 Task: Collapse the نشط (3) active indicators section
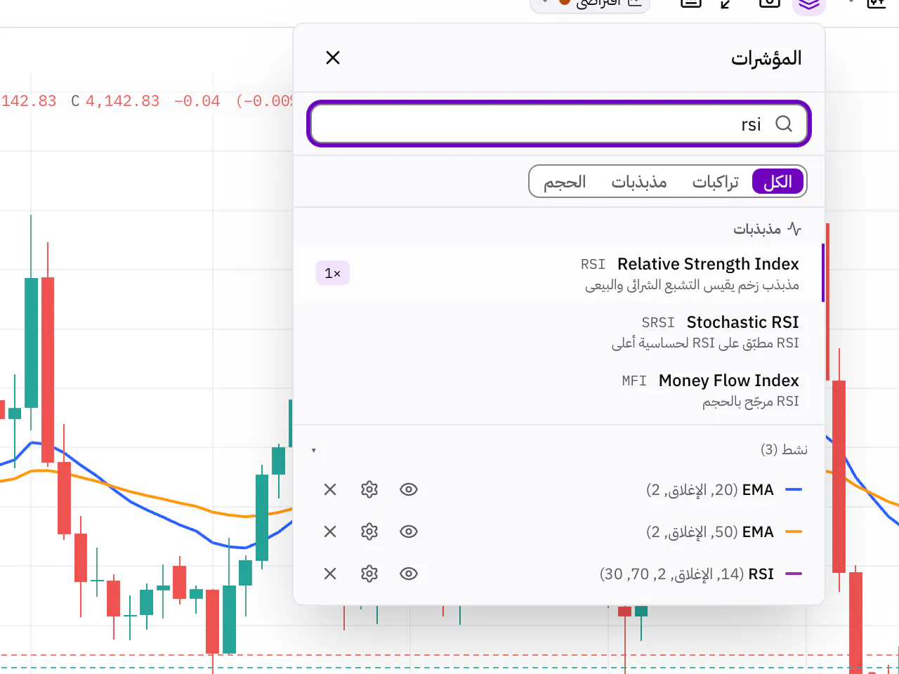(x=314, y=450)
